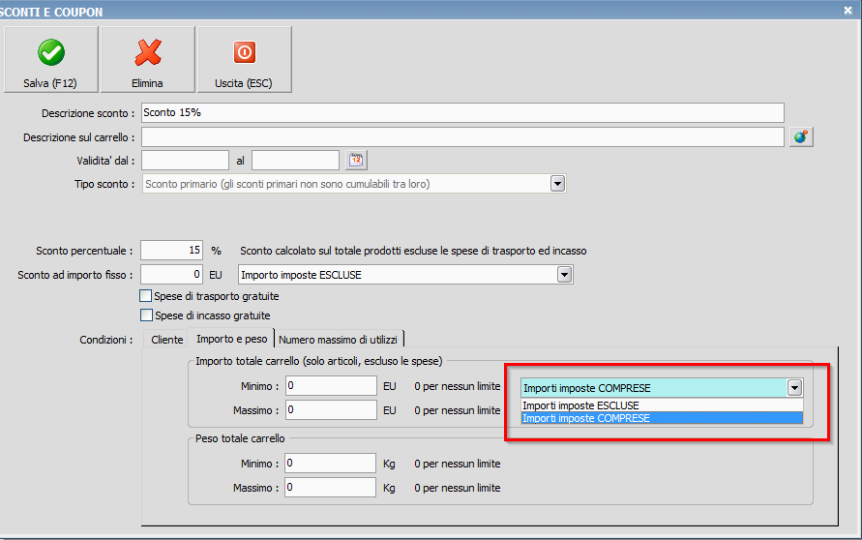Click the Descrizione sul carrello input field
The image size is (862, 540).
(462, 136)
